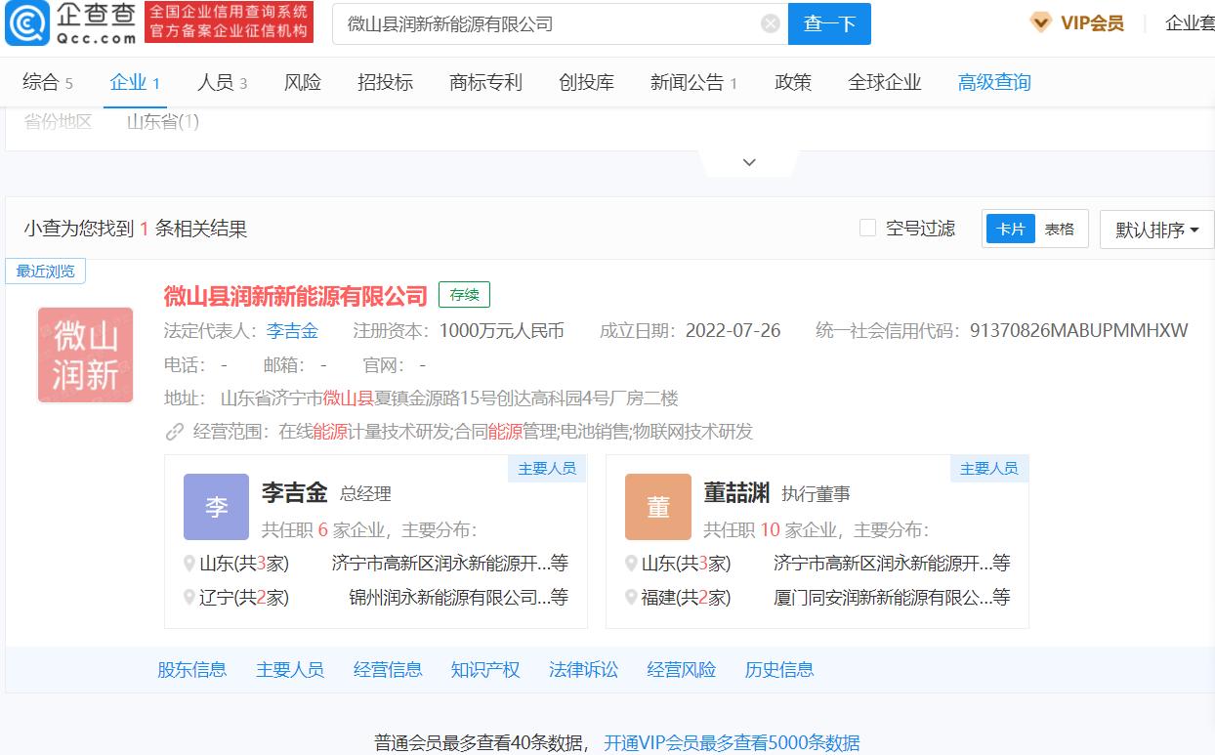Image resolution: width=1215 pixels, height=755 pixels.
Task: Click the 成立日期 2022-07-26 value
Action: pyautogui.click(x=733, y=330)
